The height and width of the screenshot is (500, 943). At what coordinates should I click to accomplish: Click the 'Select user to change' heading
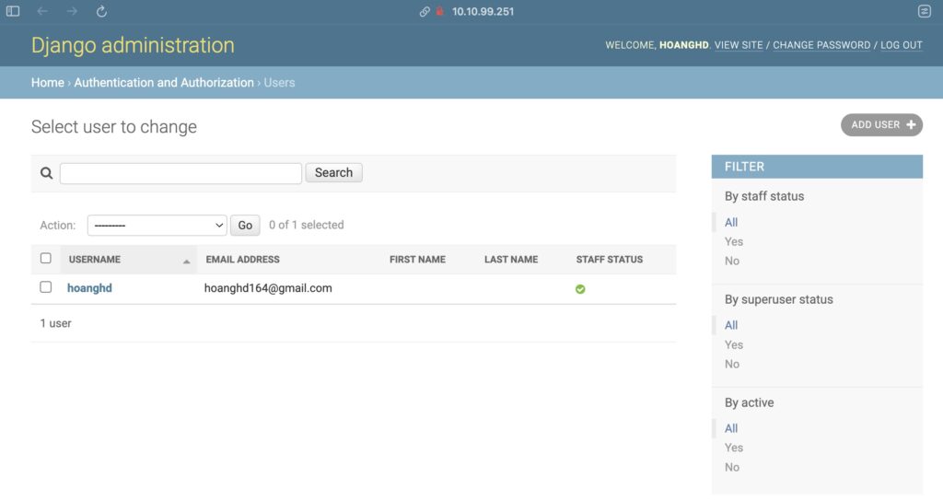coord(113,126)
